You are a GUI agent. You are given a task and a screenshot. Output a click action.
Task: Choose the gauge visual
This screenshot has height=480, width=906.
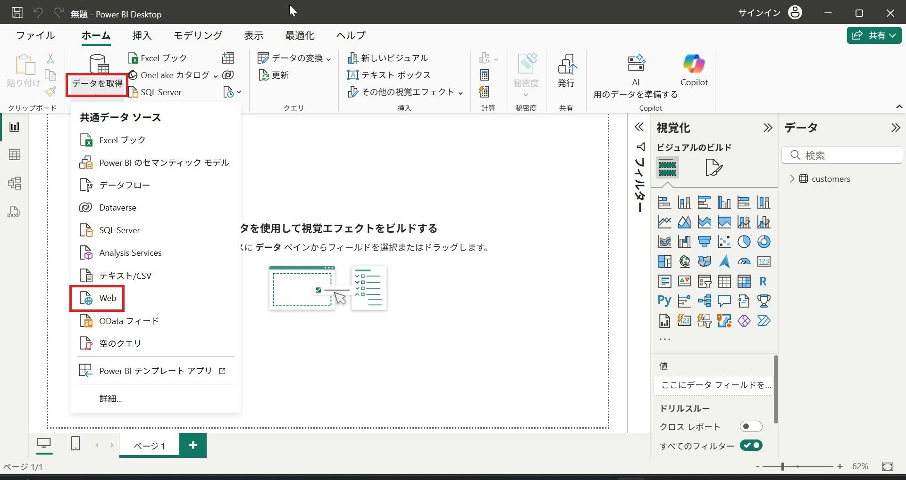point(744,261)
